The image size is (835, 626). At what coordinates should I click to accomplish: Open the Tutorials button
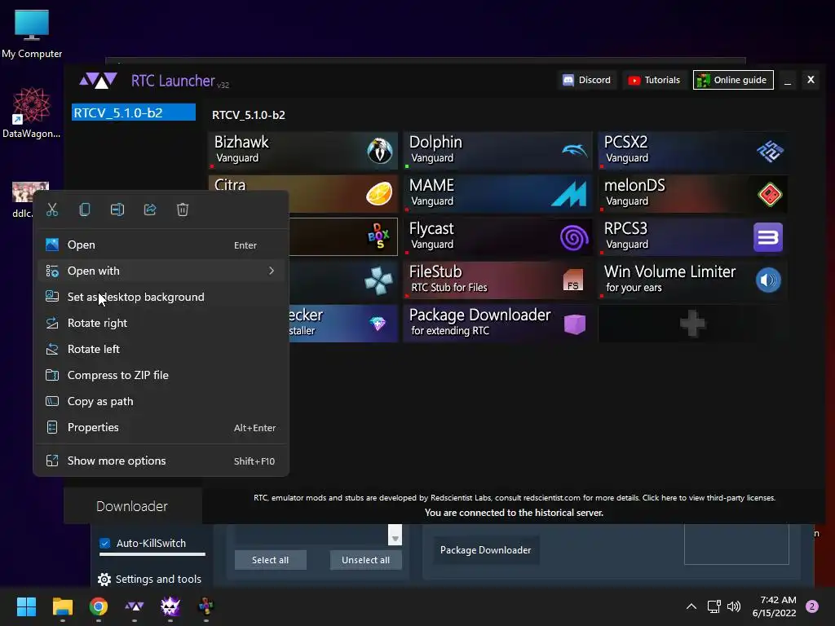point(654,80)
